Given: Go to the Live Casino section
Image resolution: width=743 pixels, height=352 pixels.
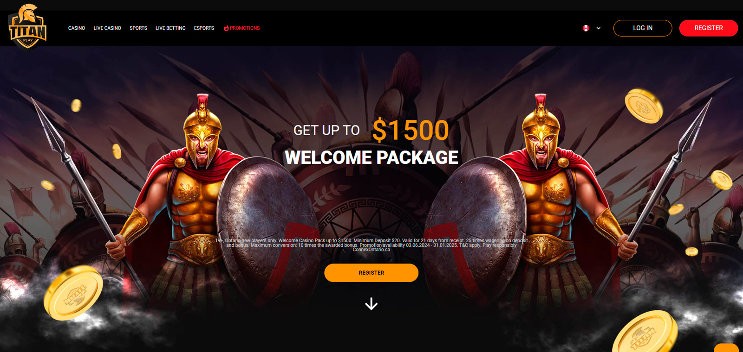Looking at the screenshot, I should pyautogui.click(x=107, y=28).
